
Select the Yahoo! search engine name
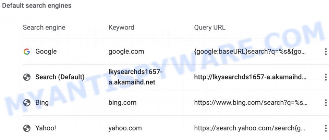pos(46,128)
